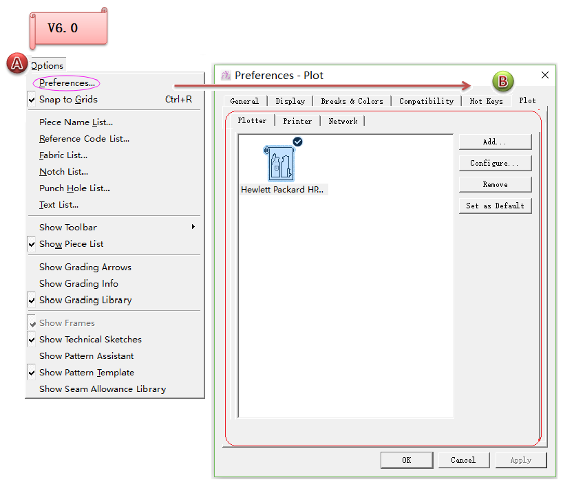The width and height of the screenshot is (563, 482).
Task: Disable Show Grading Library
Action: click(x=85, y=300)
